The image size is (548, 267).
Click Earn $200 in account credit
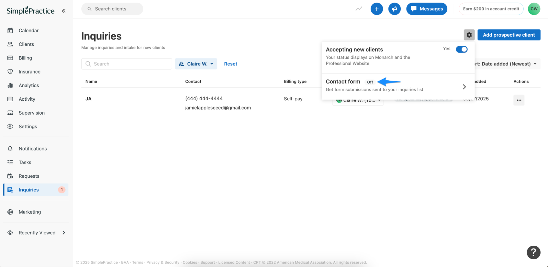click(x=491, y=9)
